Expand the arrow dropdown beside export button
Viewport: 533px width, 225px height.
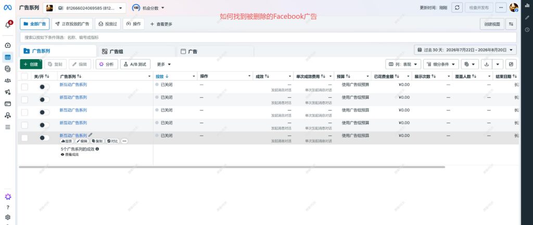(498, 64)
